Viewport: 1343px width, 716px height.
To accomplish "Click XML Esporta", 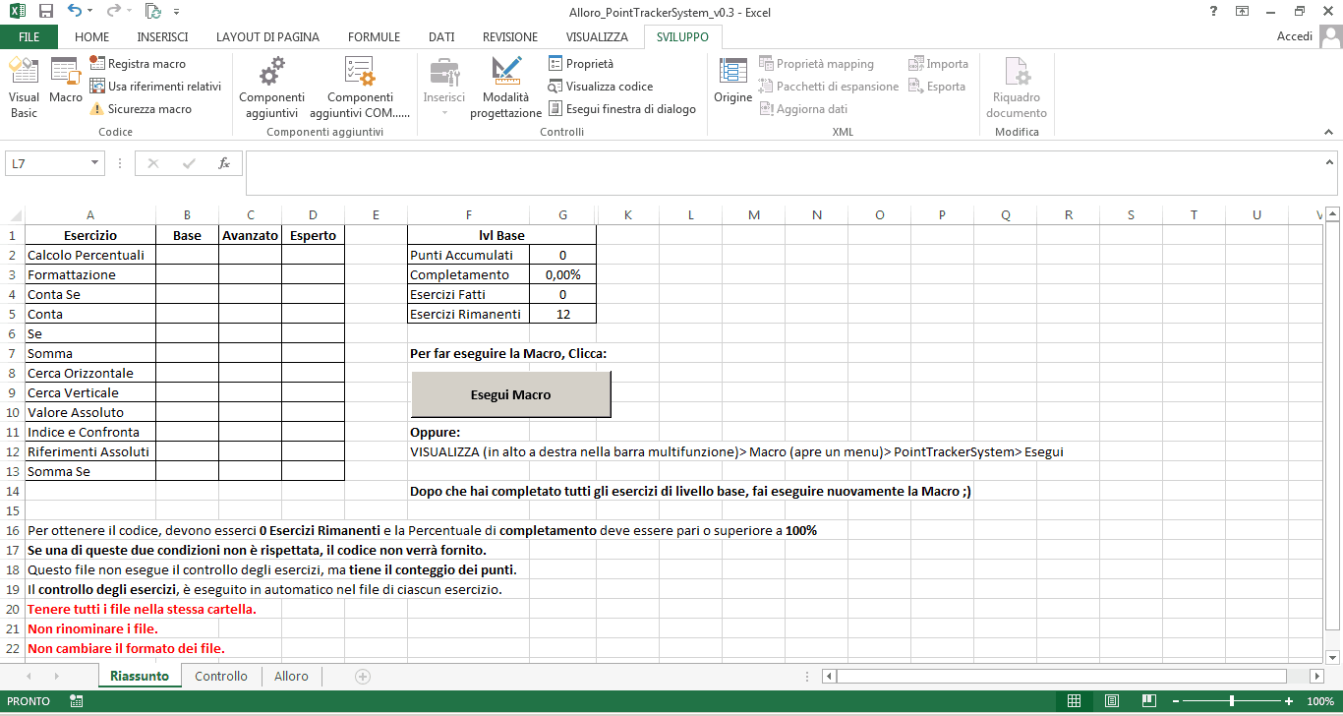I will click(938, 87).
